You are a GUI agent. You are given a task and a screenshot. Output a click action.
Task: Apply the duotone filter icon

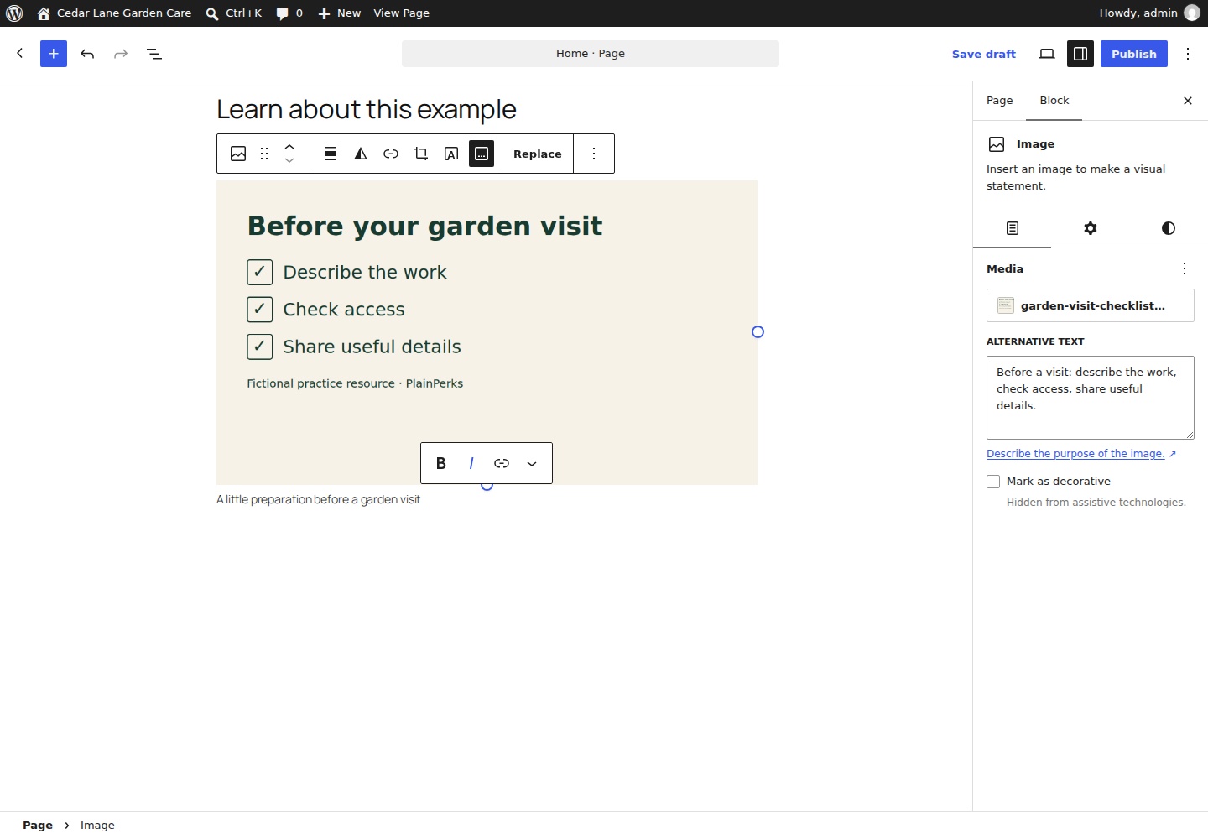361,154
